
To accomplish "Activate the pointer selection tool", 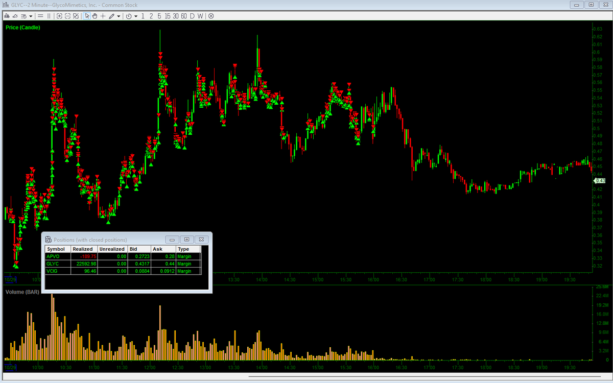I will (x=87, y=16).
